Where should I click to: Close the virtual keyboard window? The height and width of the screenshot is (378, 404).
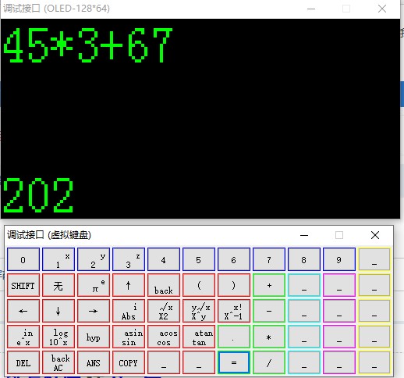(375, 235)
